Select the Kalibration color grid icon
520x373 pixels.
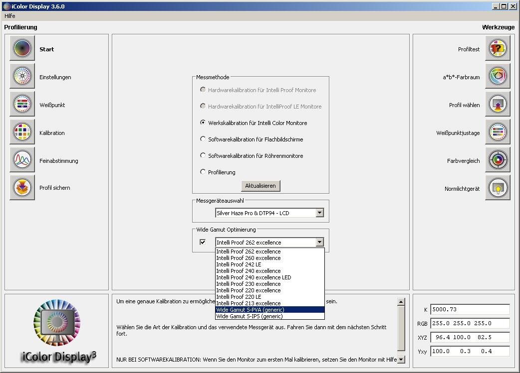click(x=22, y=132)
